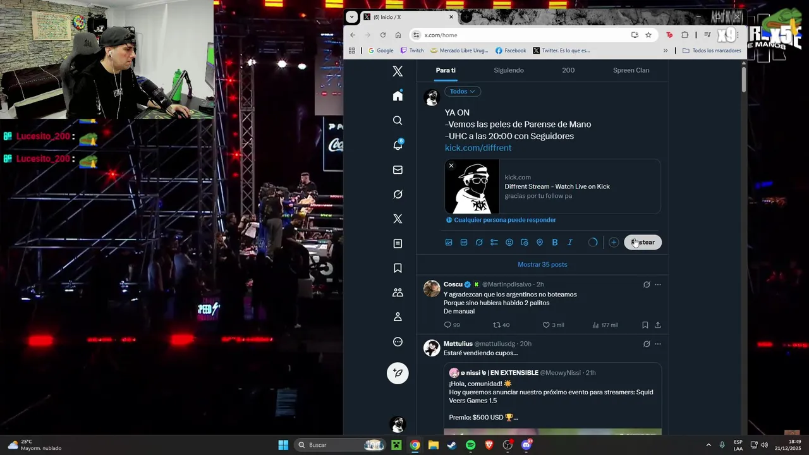Open Coscu's profile avatar

pyautogui.click(x=432, y=289)
